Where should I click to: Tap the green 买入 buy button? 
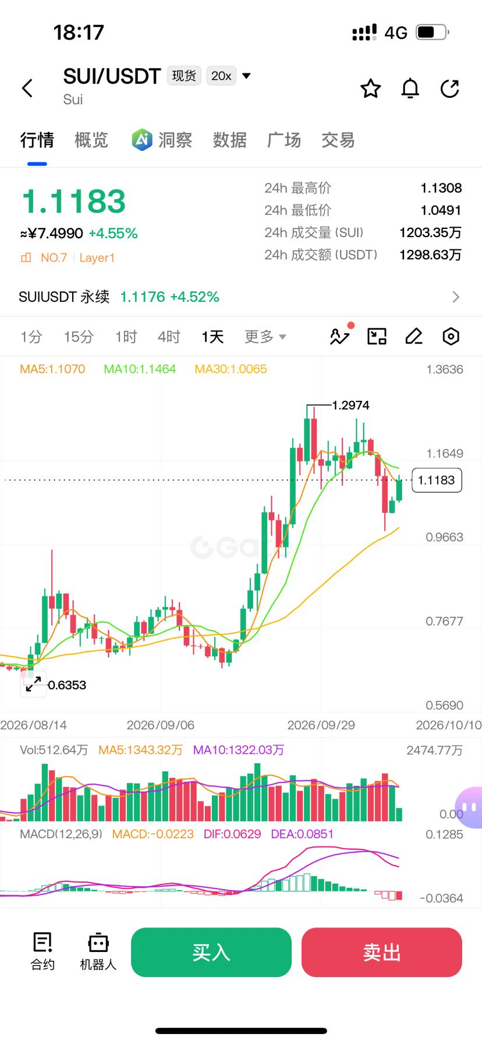(x=211, y=952)
